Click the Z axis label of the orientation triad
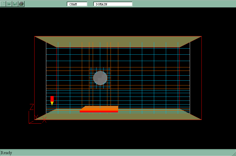The width and height of the screenshot is (236, 156). click(x=31, y=107)
